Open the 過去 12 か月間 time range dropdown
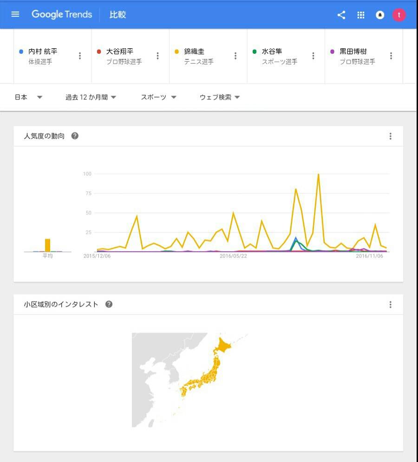Screen dimensions: 418x462 91,97
